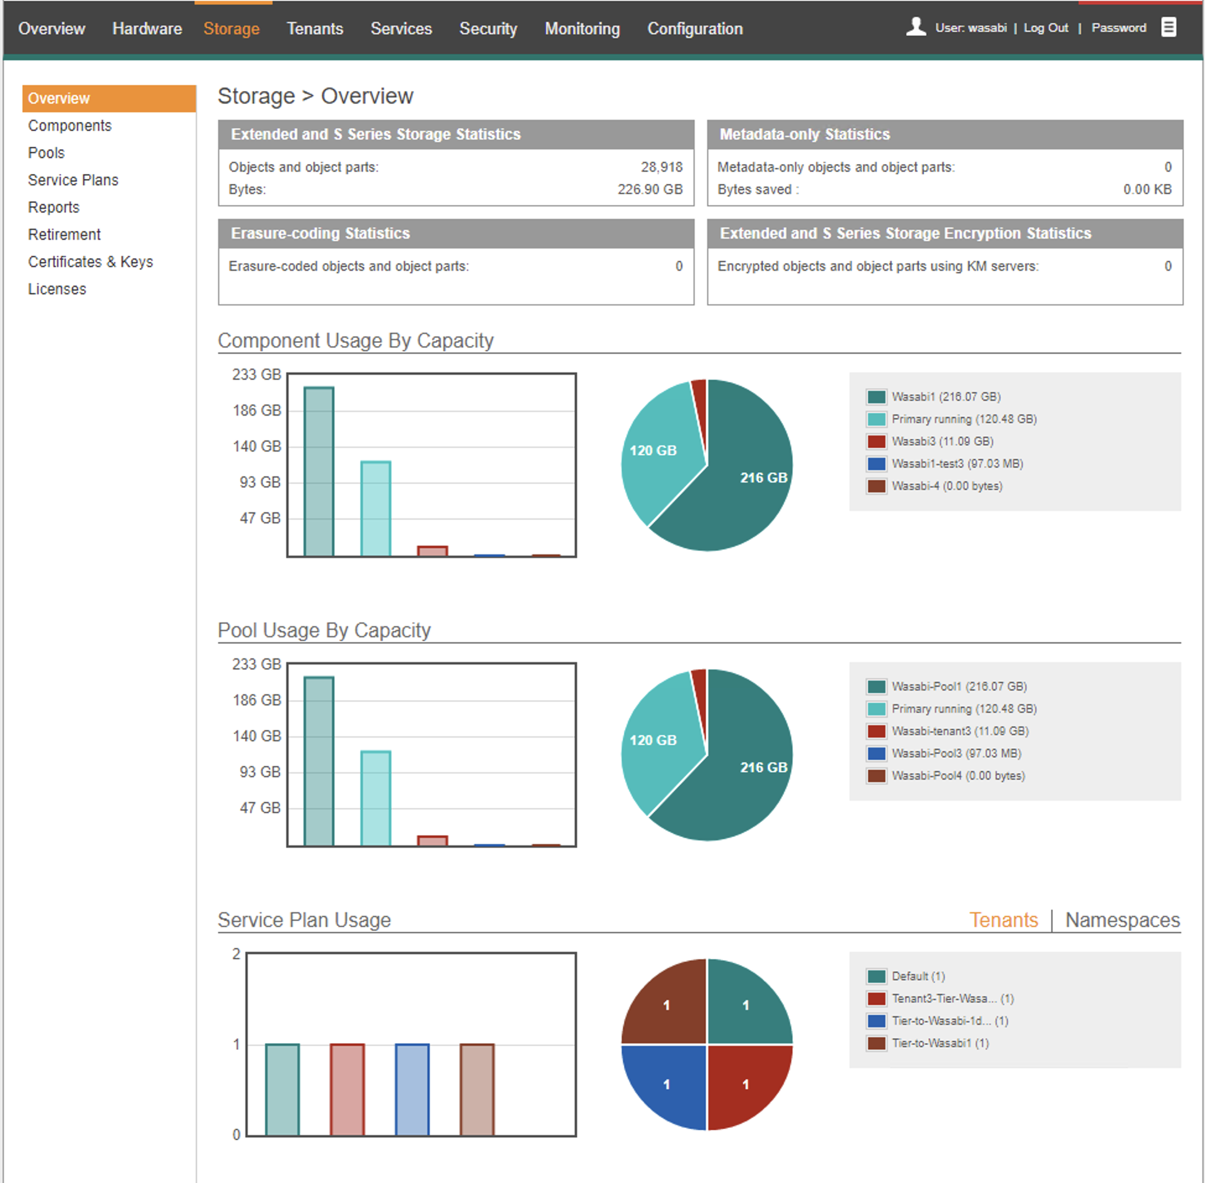The image size is (1205, 1183).
Task: Open the Configuration top menu
Action: coord(695,28)
